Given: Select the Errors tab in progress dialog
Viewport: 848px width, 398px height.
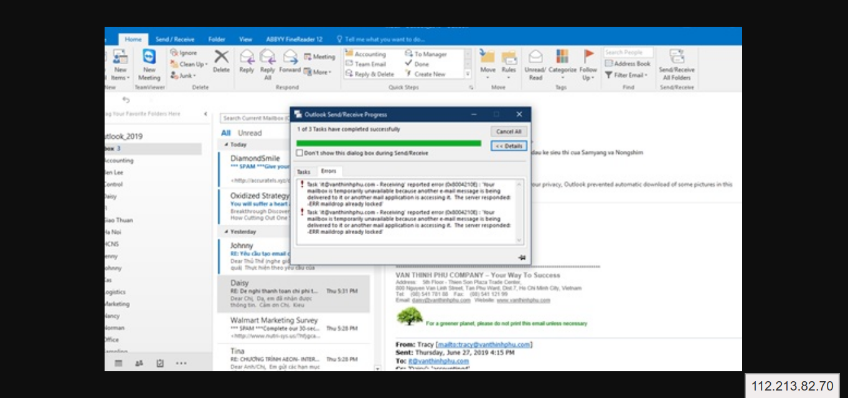Looking at the screenshot, I should [328, 171].
